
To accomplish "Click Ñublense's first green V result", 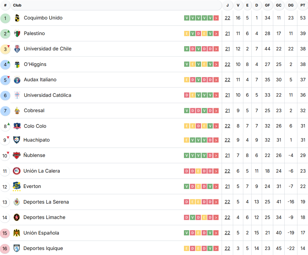I will click(187, 155).
